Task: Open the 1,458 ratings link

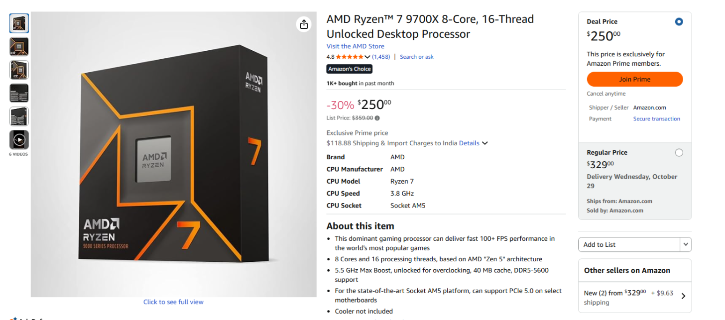Action: point(381,57)
